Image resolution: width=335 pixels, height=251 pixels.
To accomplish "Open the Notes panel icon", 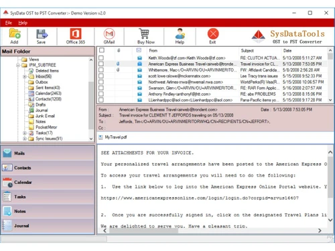I will (x=7, y=211).
